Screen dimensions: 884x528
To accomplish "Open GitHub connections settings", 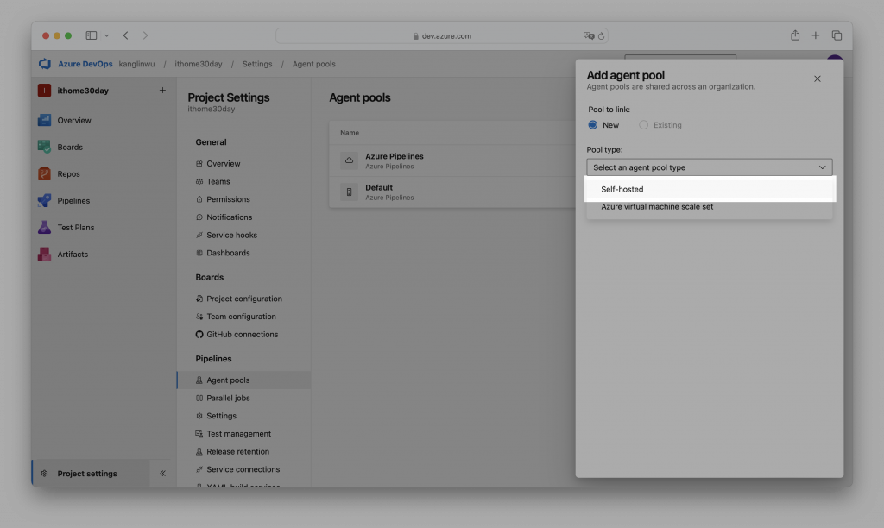I will [243, 334].
